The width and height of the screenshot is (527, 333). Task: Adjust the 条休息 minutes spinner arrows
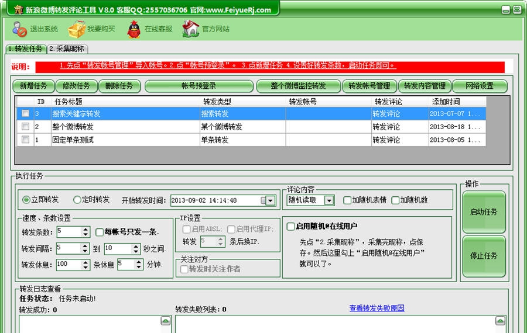(139, 265)
